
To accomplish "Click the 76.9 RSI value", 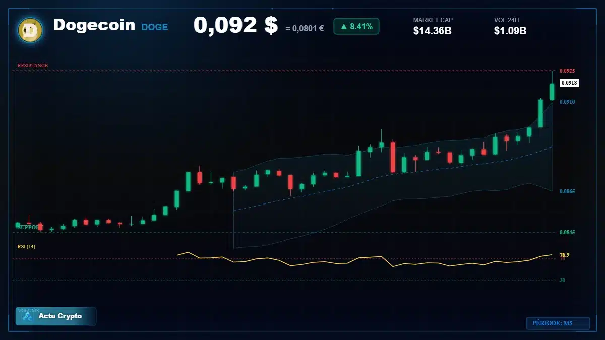I will 564,255.
